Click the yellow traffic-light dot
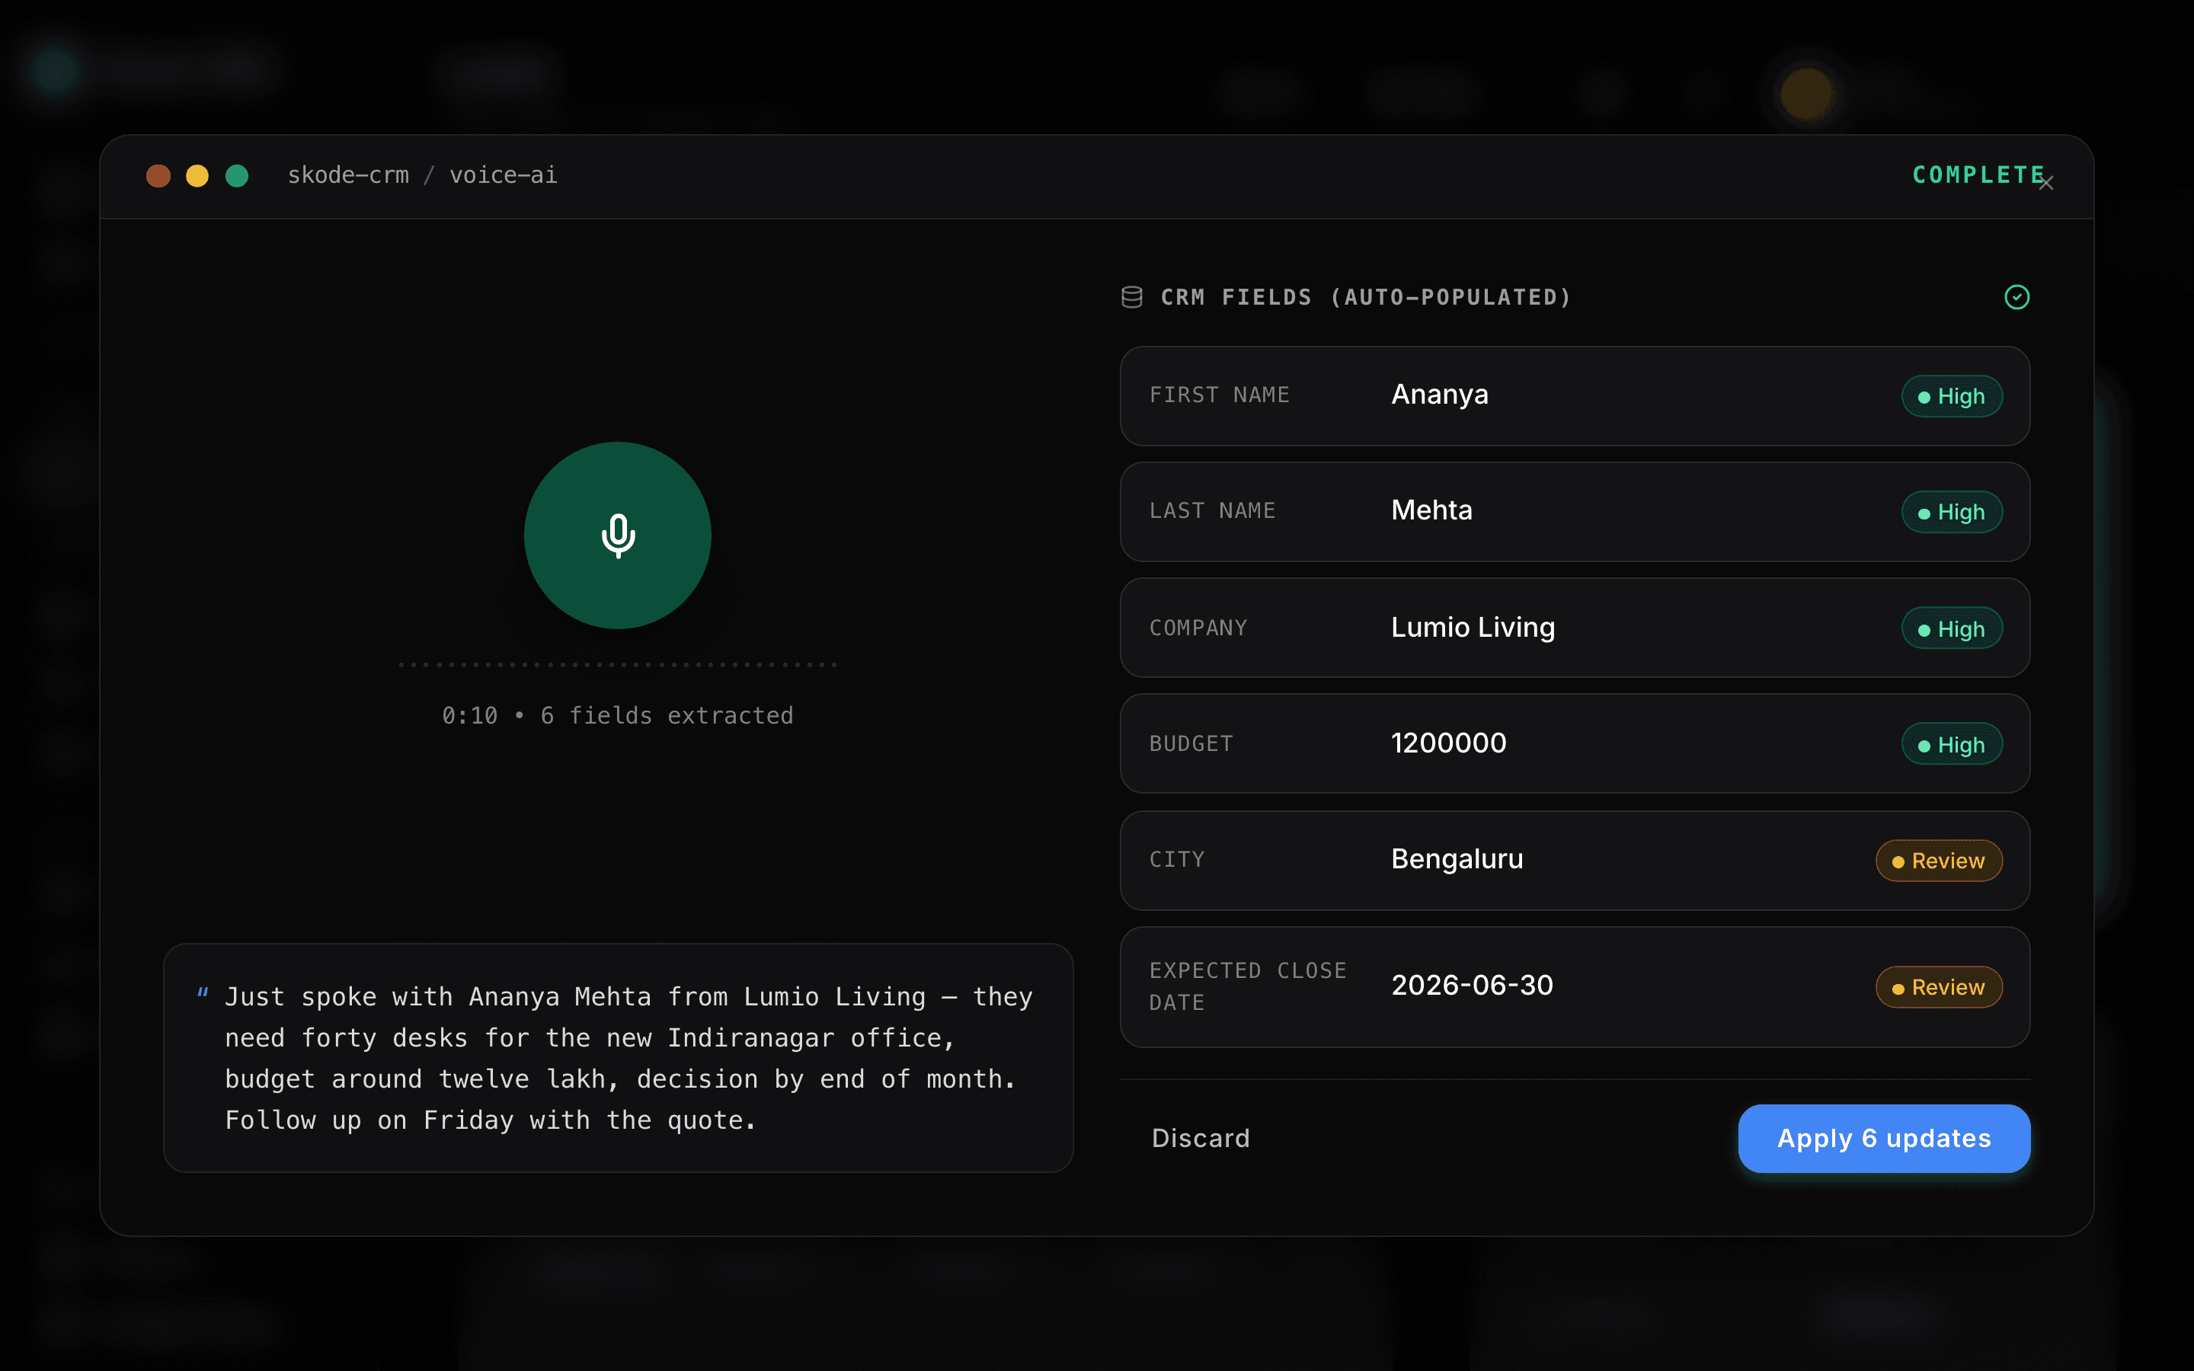The image size is (2194, 1371). (197, 175)
